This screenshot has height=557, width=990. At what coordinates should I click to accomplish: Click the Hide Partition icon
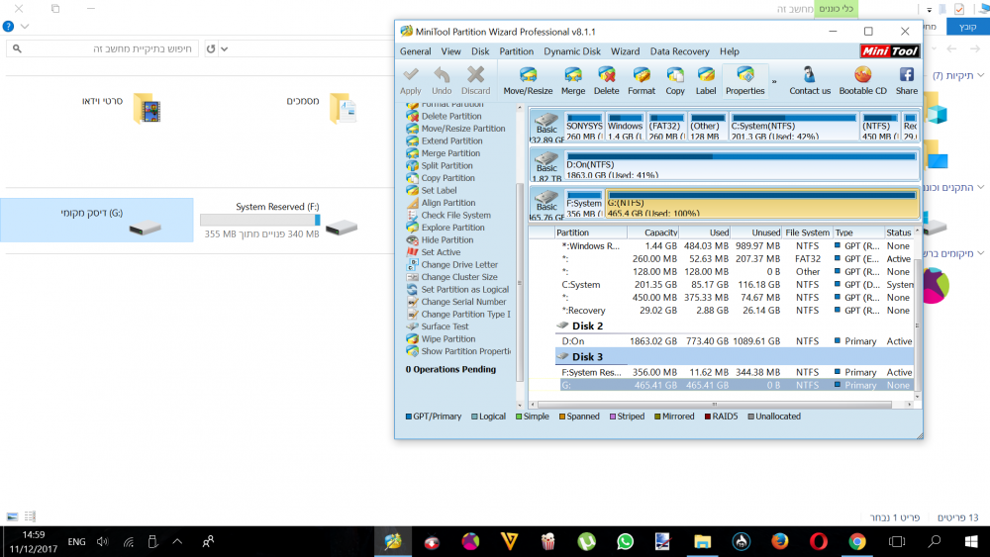412,239
